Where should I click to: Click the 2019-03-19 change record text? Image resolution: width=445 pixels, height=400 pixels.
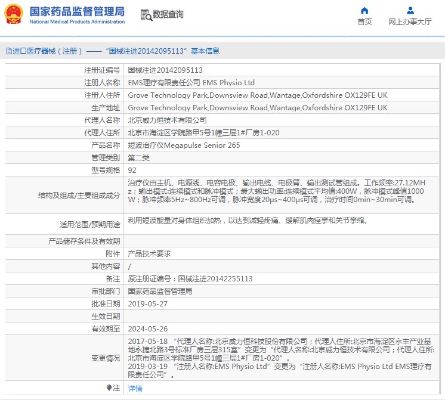coord(280,371)
